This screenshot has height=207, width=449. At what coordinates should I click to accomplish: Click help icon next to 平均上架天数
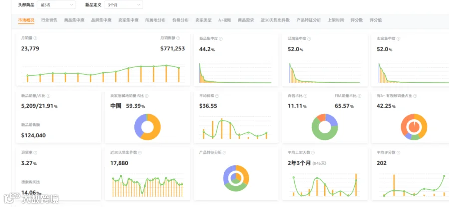pyautogui.click(x=313, y=153)
